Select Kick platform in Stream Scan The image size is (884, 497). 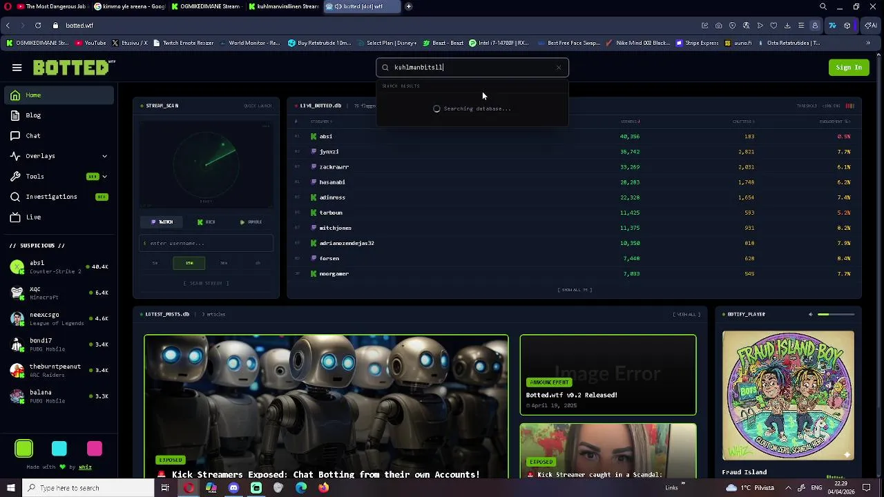[x=206, y=222]
